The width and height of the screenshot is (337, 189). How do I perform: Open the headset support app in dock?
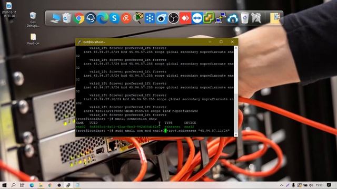(x=91, y=18)
